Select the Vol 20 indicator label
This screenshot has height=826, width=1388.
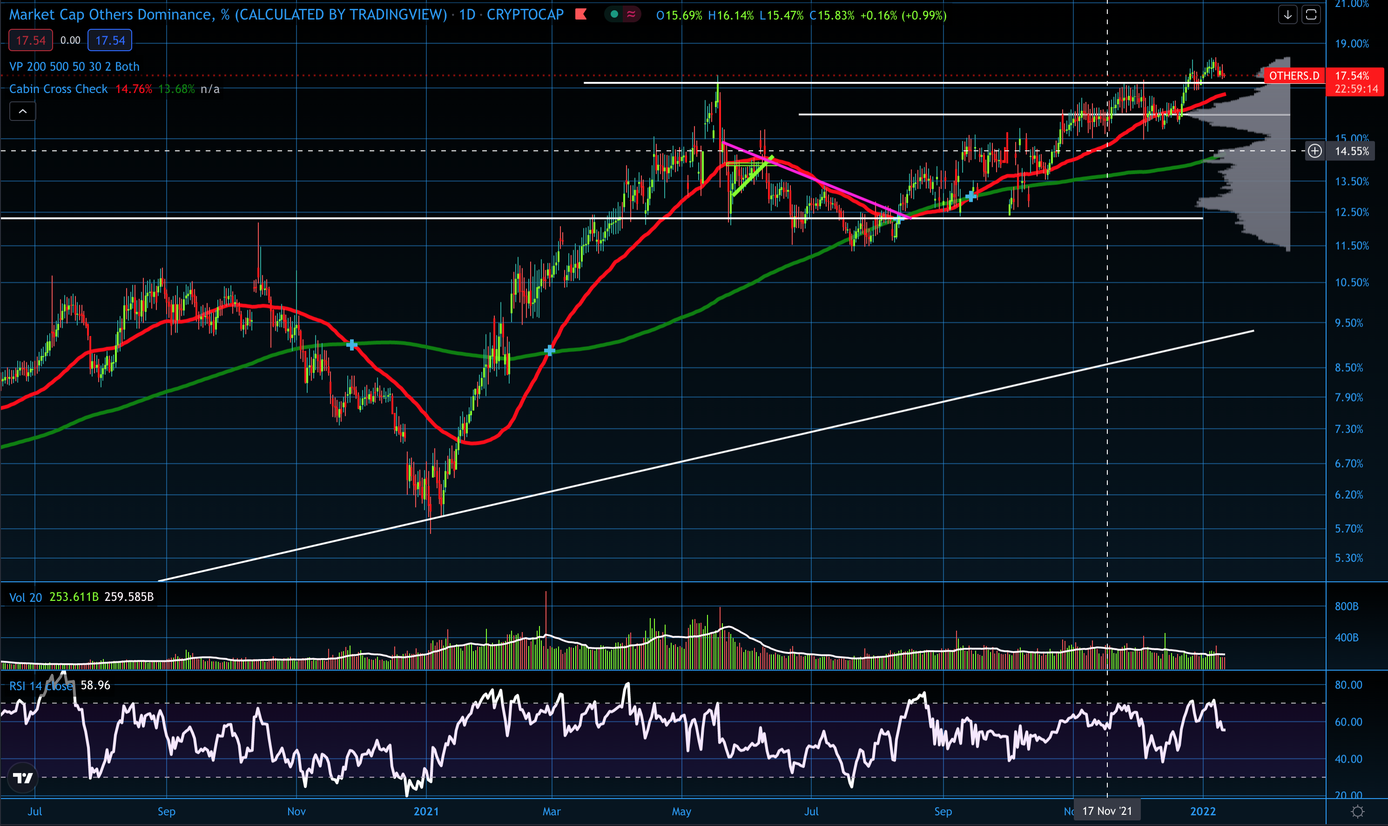(x=26, y=597)
